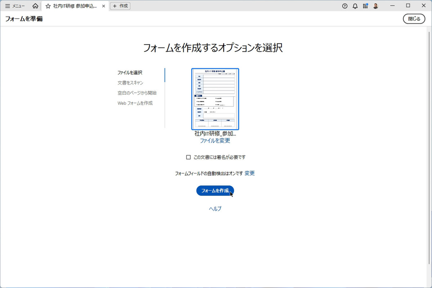Go to the Home icon
The image size is (432, 288).
pos(35,6)
